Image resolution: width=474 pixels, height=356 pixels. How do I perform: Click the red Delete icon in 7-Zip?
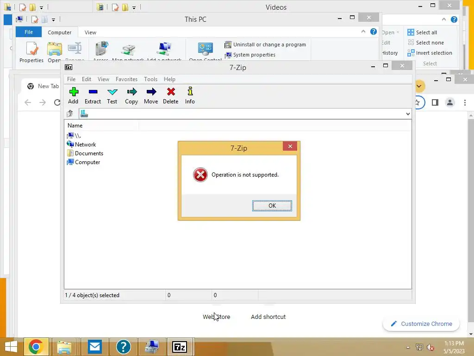point(171,91)
